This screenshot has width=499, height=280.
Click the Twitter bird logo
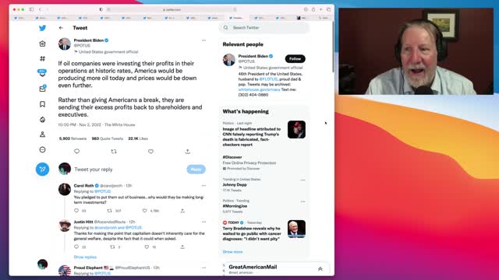click(42, 28)
